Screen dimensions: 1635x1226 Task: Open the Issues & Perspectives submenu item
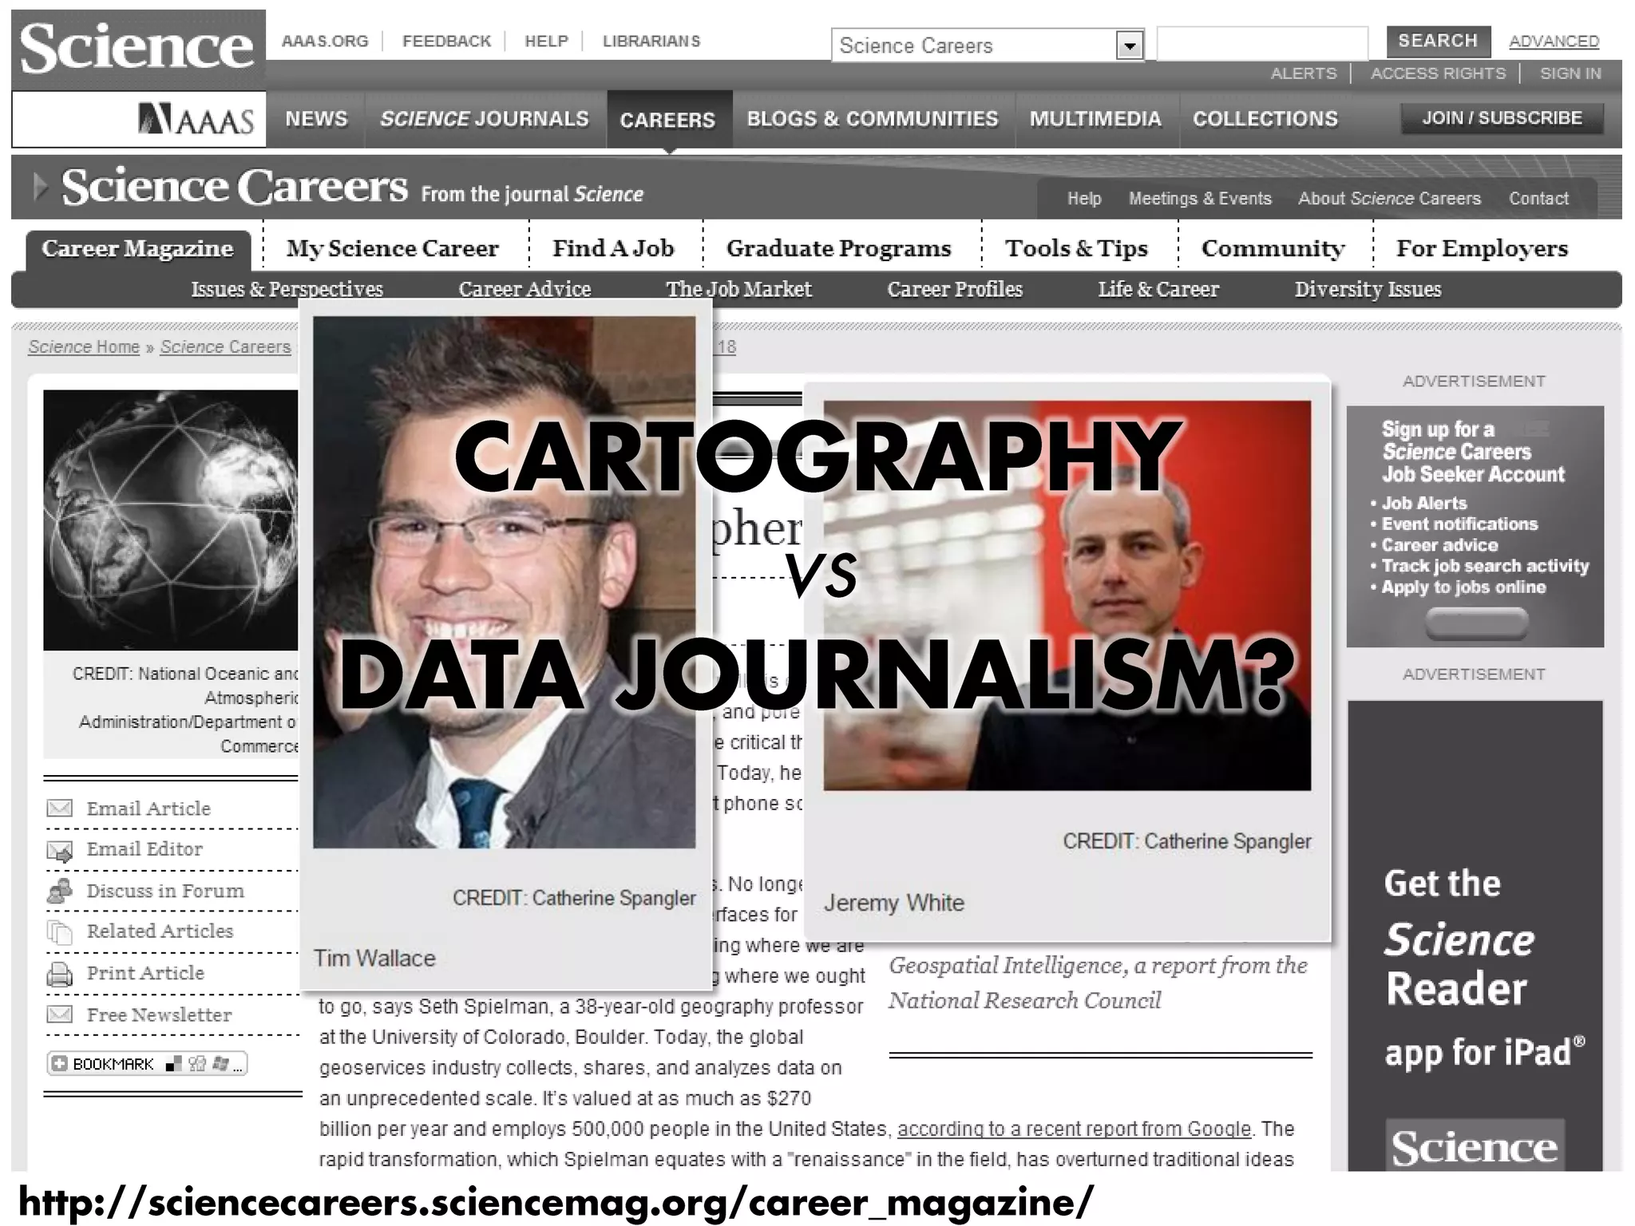coord(287,289)
